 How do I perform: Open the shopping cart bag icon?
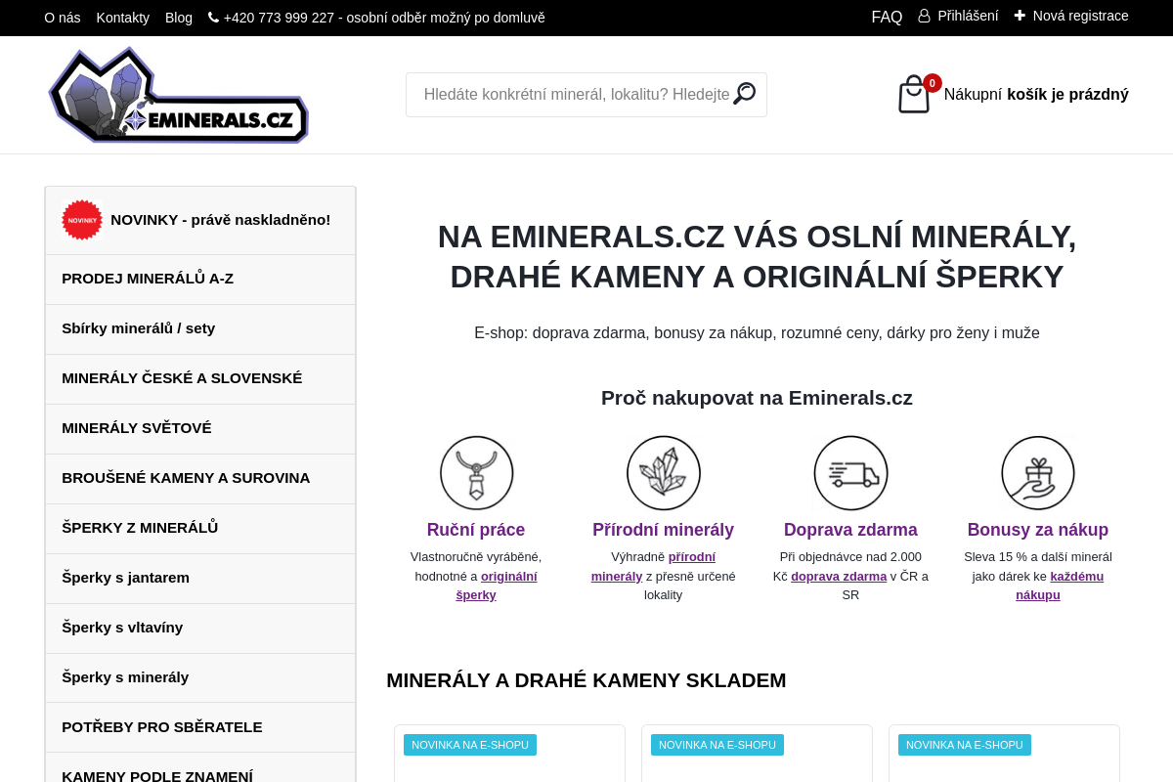[914, 95]
